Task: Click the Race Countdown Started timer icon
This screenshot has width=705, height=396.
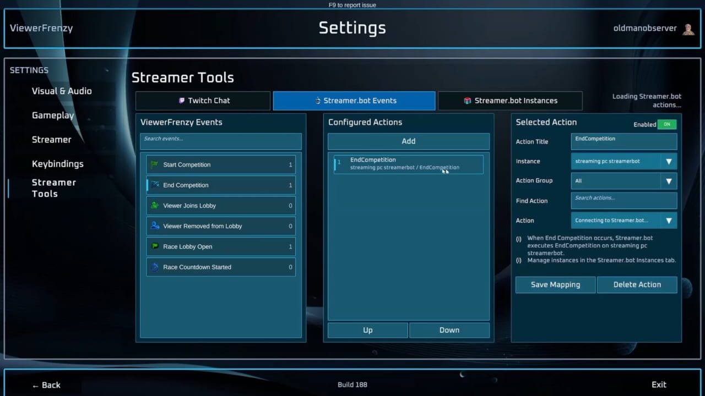Action: point(155,267)
